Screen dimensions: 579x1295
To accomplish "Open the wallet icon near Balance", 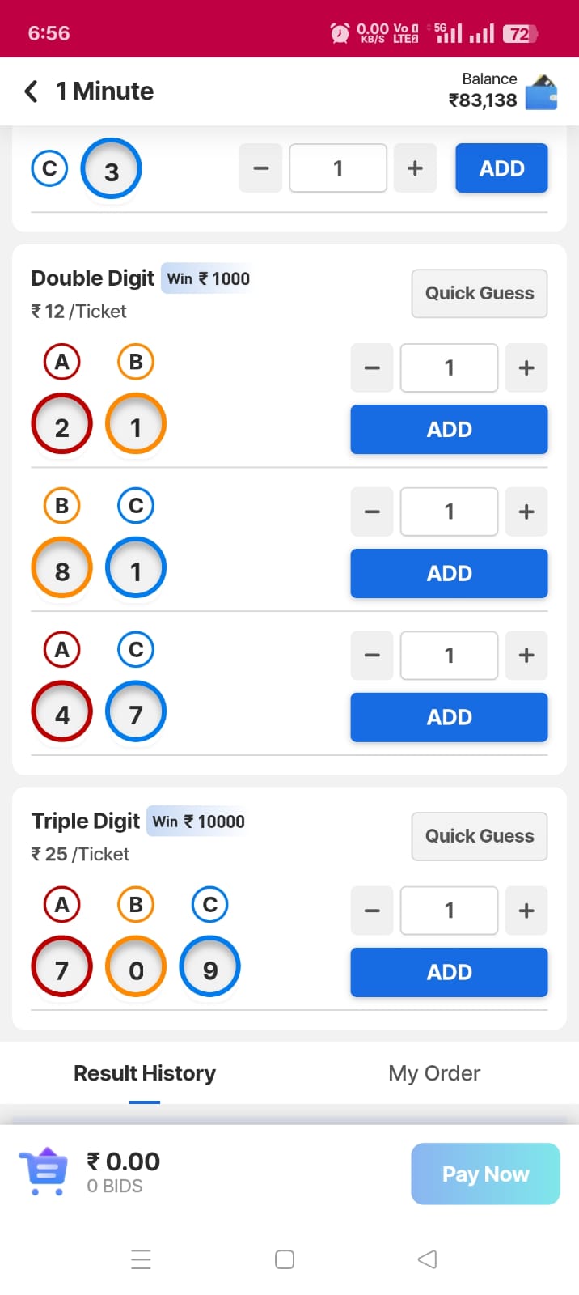I will tap(541, 92).
